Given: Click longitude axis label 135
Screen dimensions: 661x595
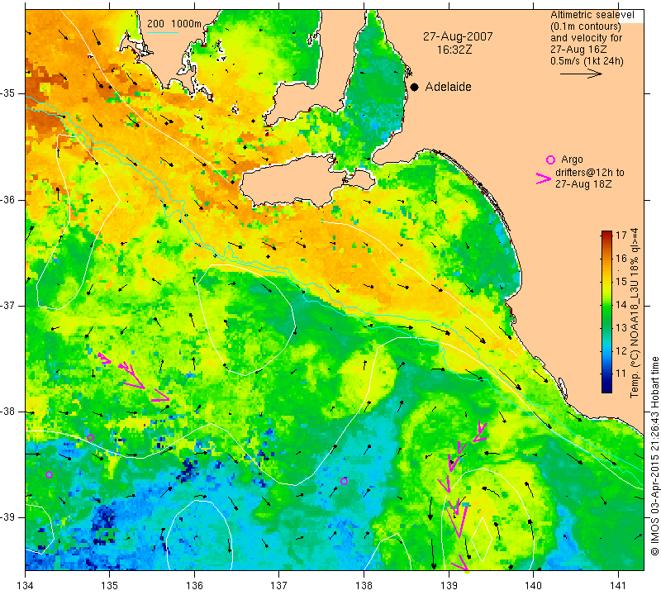Looking at the screenshot, I should click(x=110, y=585).
